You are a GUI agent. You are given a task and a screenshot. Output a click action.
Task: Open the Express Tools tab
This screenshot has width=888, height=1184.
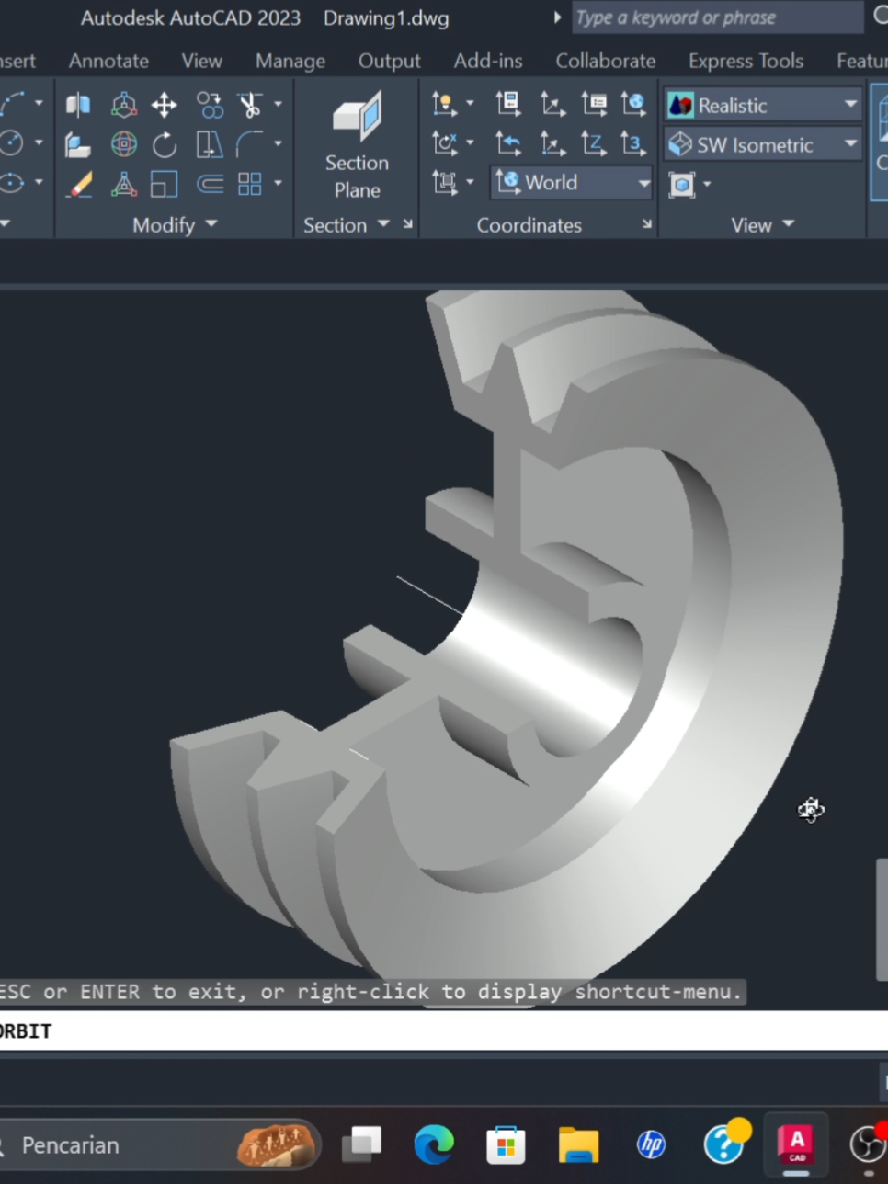pos(746,61)
